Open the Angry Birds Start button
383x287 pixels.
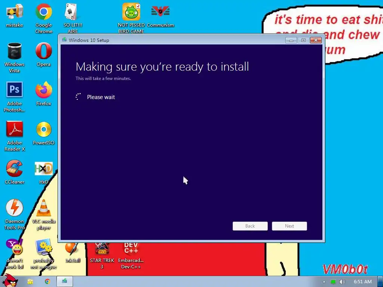point(10,281)
